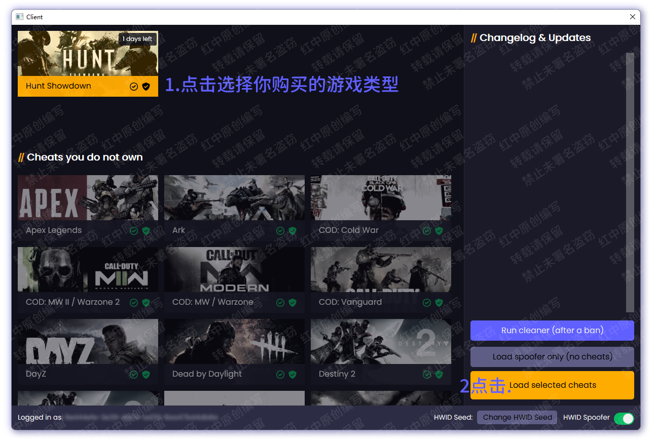Screen dimensions: 656x446
Task: Click the shield icon on Dead by Daylight
Action: [x=293, y=375]
